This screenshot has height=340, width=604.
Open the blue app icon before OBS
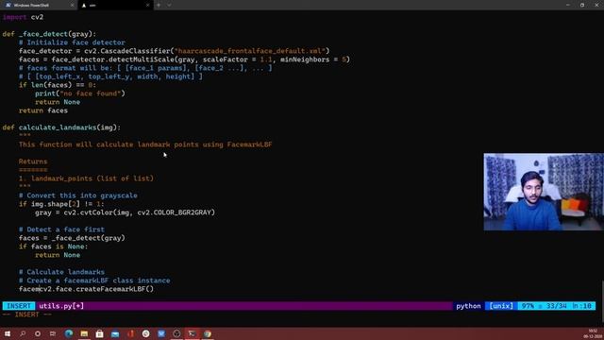click(161, 333)
